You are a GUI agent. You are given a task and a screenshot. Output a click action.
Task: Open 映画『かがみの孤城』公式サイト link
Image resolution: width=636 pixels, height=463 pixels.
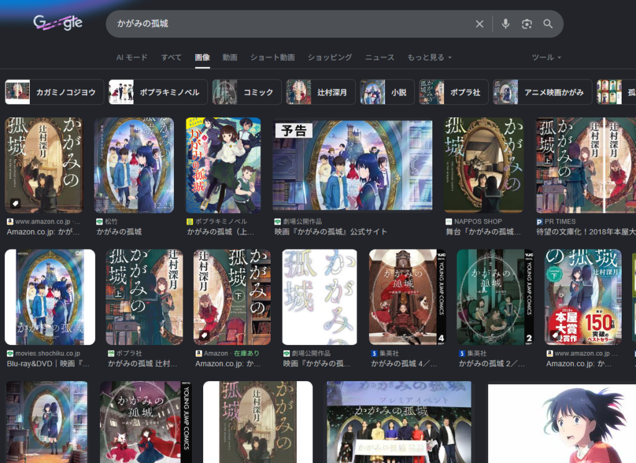330,232
